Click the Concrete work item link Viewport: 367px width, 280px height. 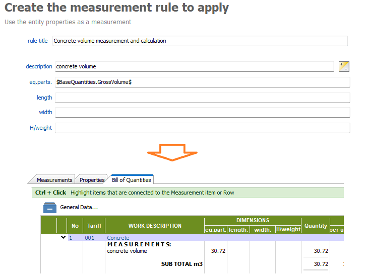[118, 238]
